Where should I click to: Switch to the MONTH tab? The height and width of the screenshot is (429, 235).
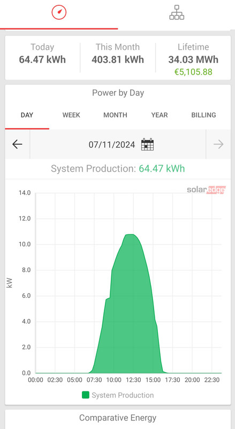[115, 115]
